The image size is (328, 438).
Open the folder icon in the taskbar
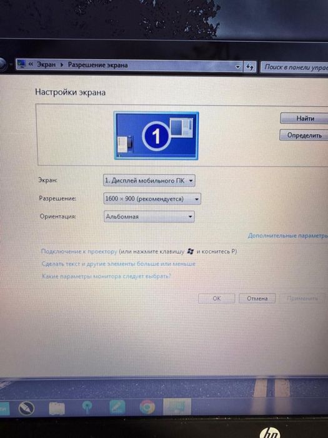[x=57, y=409]
